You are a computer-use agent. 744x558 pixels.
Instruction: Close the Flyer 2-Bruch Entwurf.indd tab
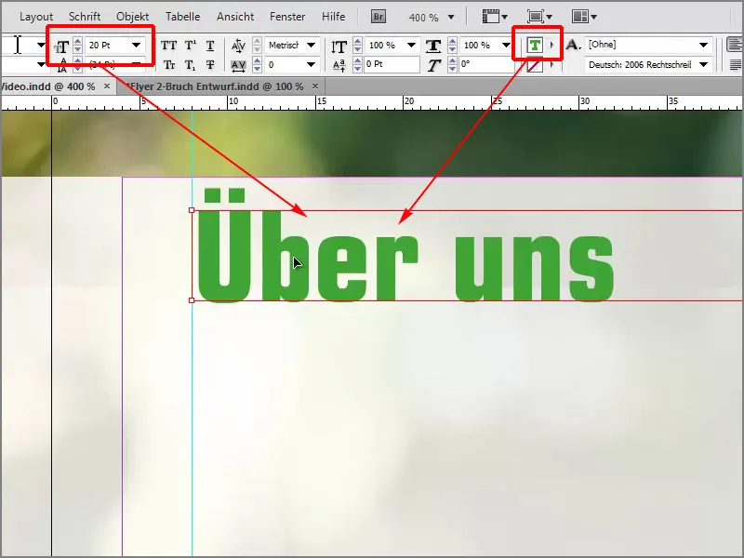pyautogui.click(x=315, y=86)
